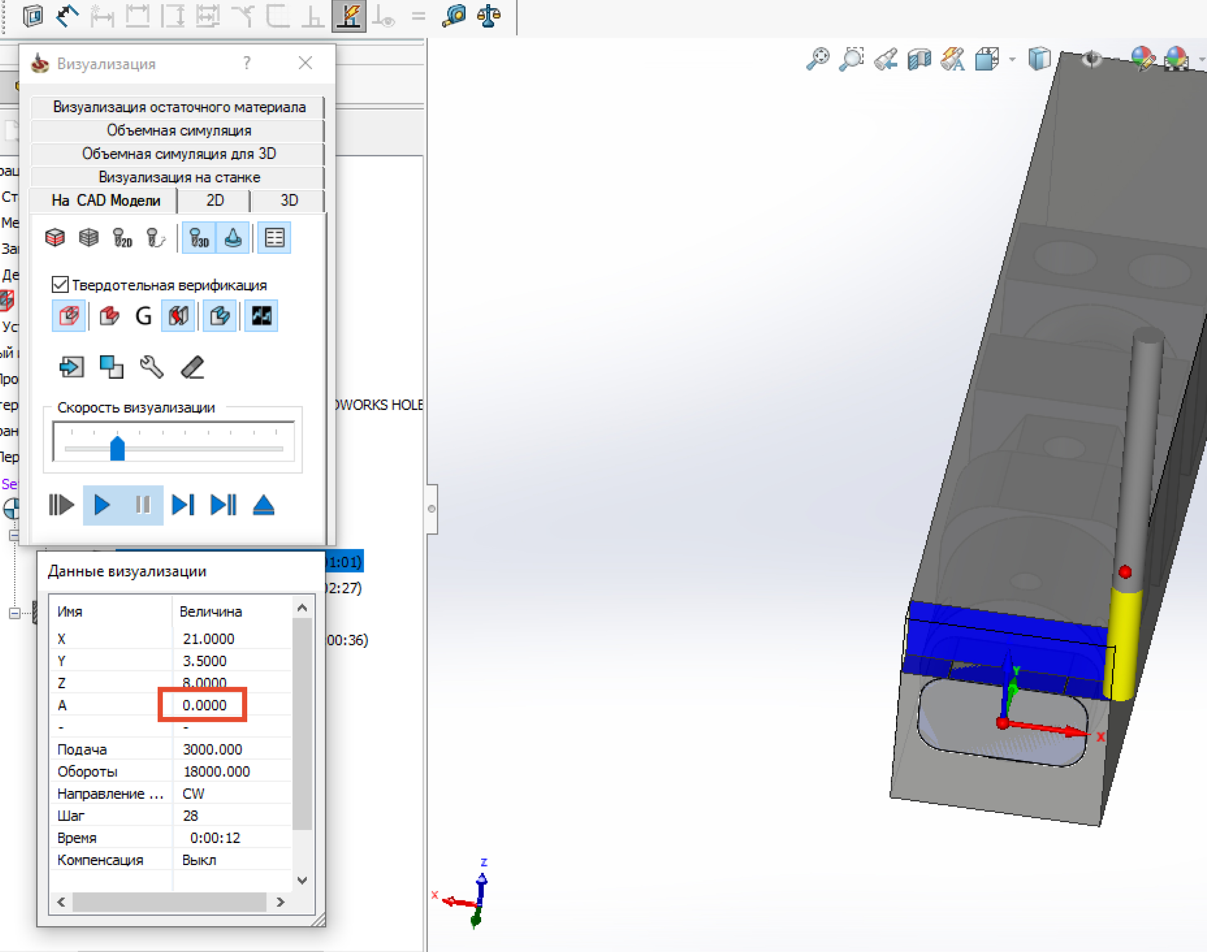The width and height of the screenshot is (1207, 952).
Task: Click the pencil edit icon
Action: click(x=193, y=367)
